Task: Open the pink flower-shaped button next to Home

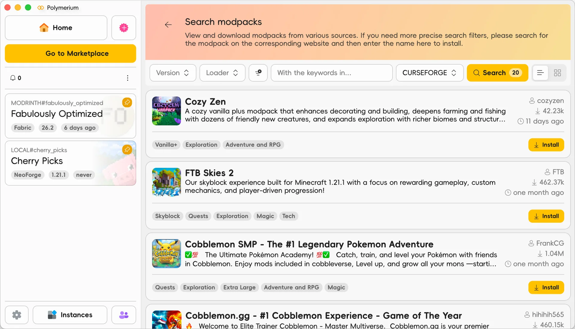Action: tap(124, 28)
